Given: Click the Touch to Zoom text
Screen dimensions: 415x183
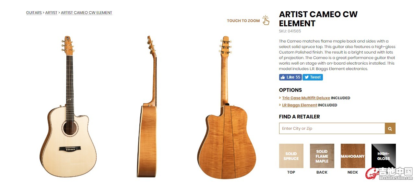Looking at the screenshot, I should coord(243,21).
